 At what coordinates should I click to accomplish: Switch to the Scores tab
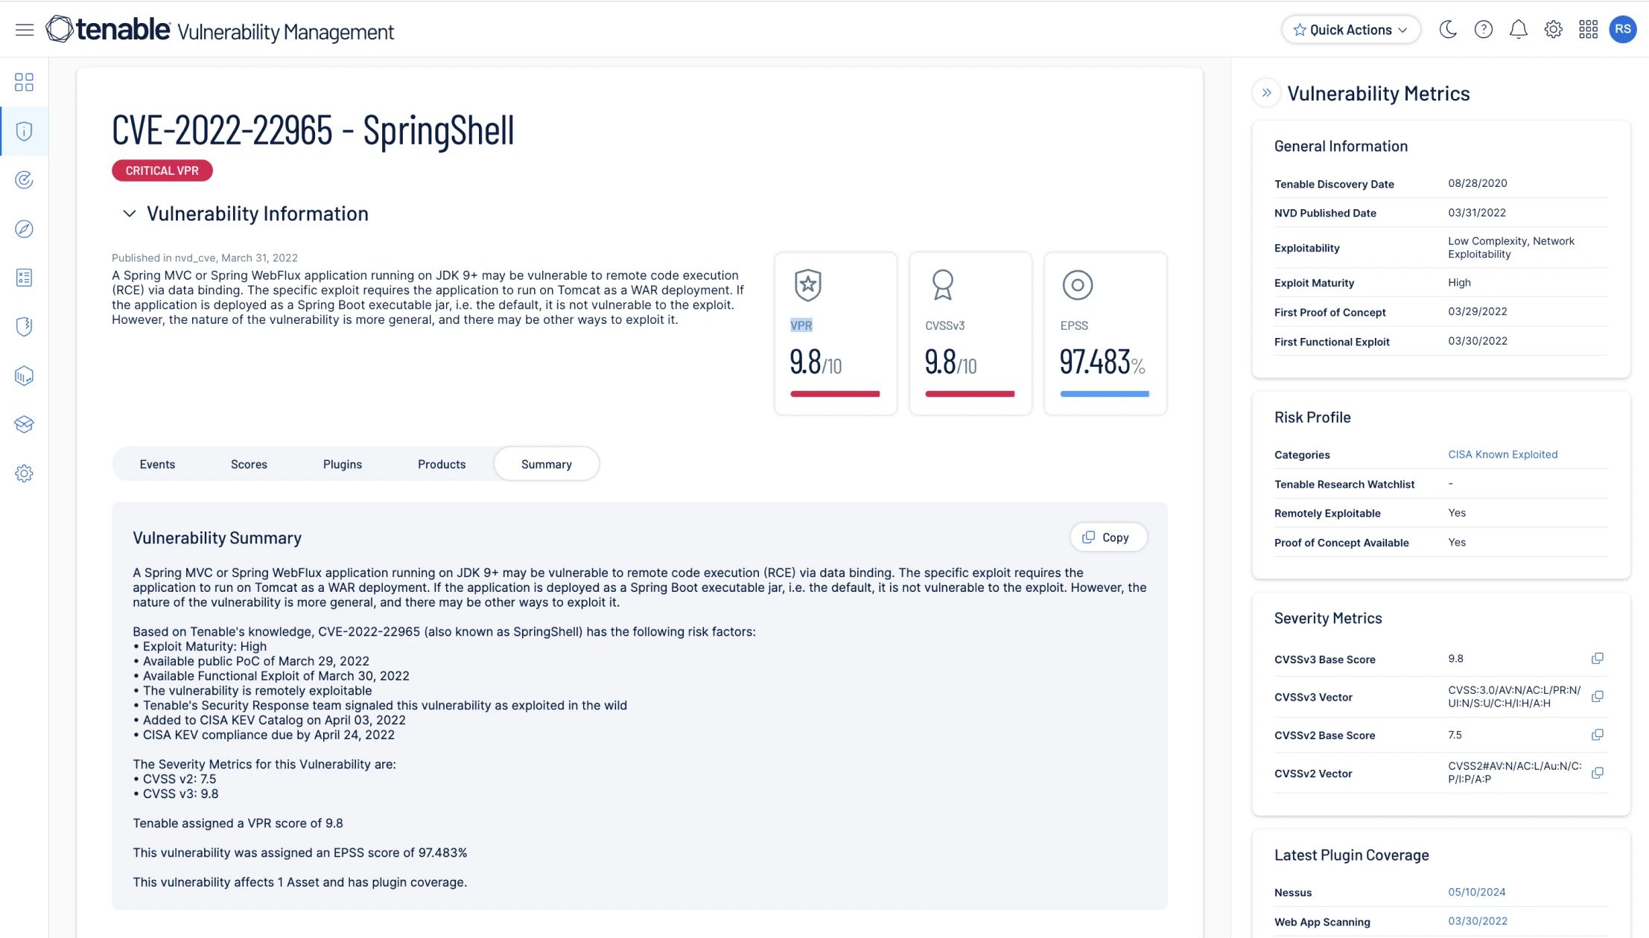[x=249, y=464]
